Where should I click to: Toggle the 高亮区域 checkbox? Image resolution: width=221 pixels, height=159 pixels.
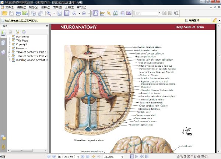click(x=187, y=20)
